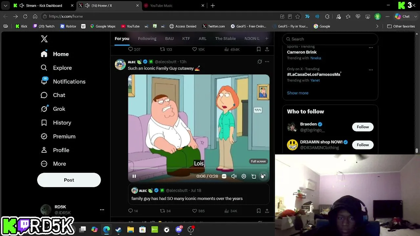The height and width of the screenshot is (236, 420).
Task: Open account menu dots beside RD5K
Action: (x=102, y=210)
